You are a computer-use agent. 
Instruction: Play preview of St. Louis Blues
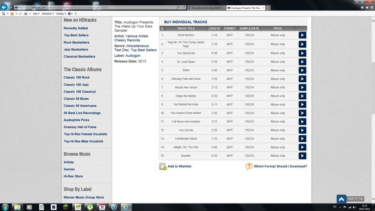(302, 62)
